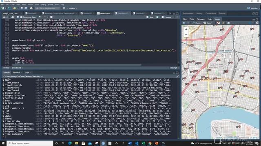Remove current viewer item red icon
The height and width of the screenshot is (146, 261).
click(219, 23)
